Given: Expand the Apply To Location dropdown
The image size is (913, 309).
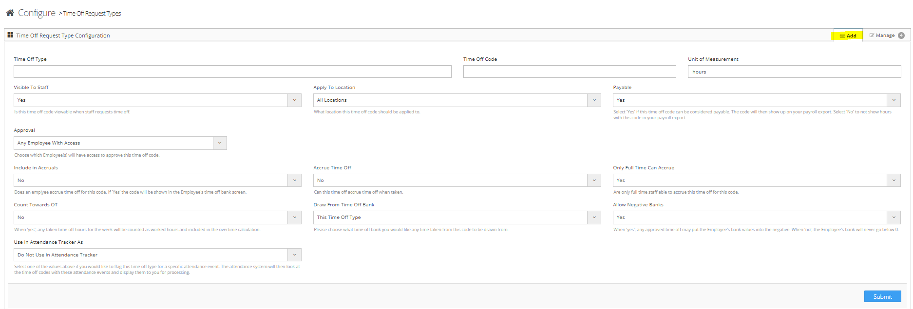Looking at the screenshot, I should click(x=456, y=100).
